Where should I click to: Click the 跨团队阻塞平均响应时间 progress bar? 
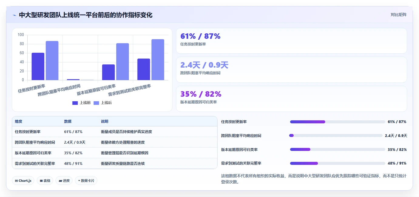(x=336, y=135)
